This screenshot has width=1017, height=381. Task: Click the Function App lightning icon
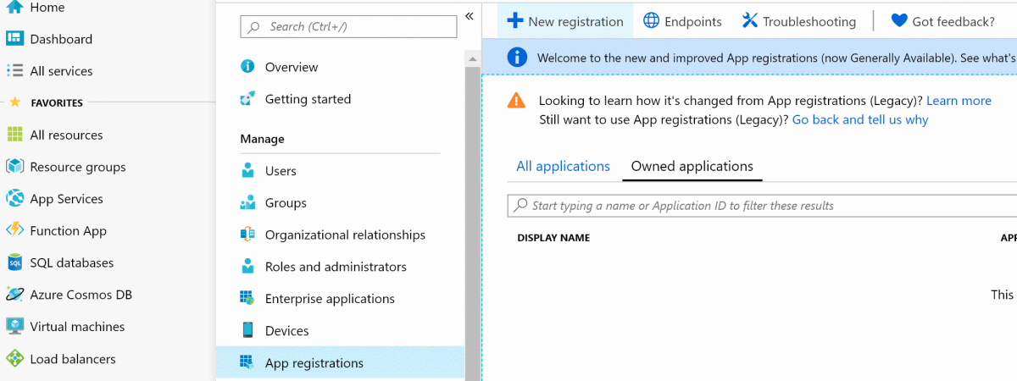14,230
